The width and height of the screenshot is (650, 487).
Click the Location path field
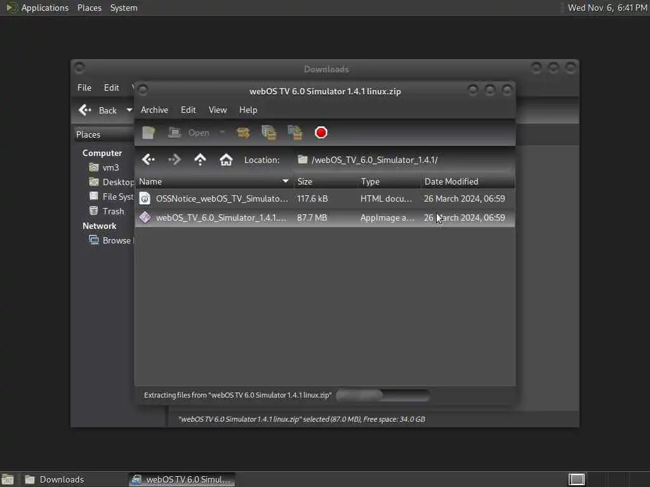[404, 160]
